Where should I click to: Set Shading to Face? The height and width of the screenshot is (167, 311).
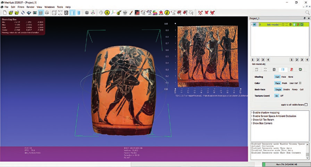pos(284,77)
